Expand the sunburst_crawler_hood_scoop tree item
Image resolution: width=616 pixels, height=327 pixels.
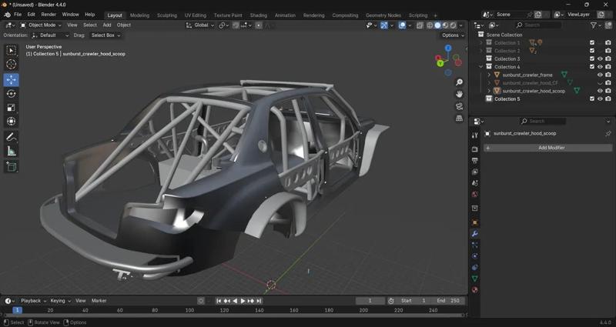(488, 91)
